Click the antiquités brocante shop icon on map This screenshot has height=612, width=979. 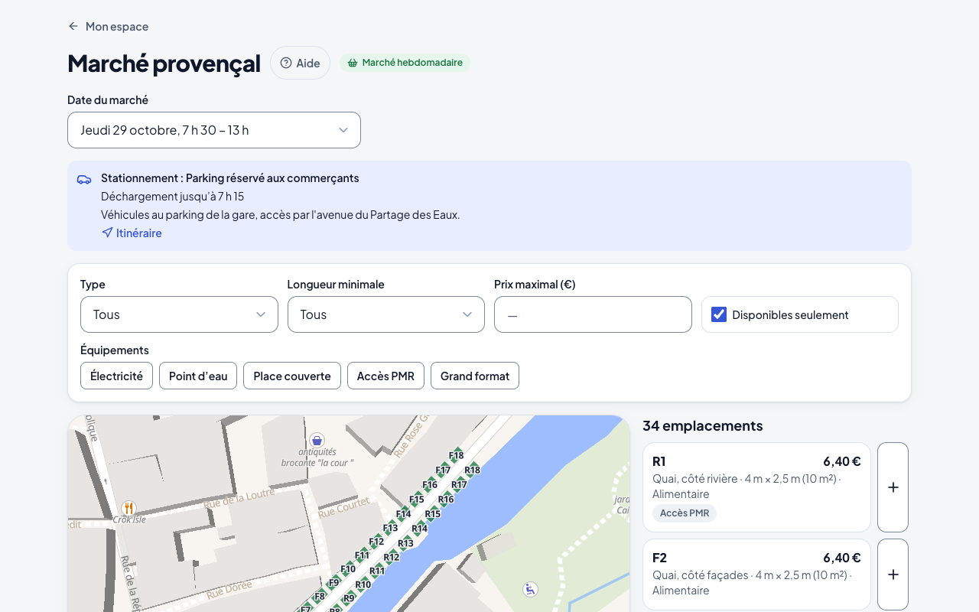(x=317, y=440)
